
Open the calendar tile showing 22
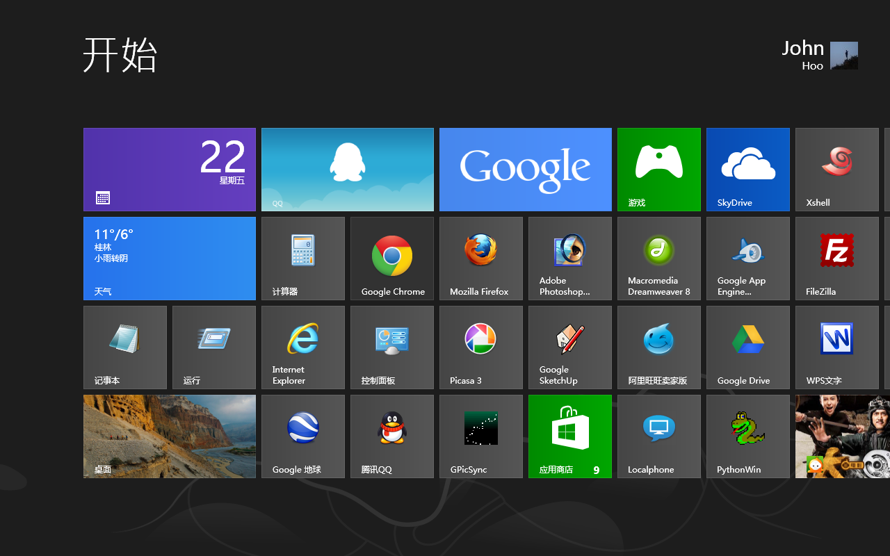[x=169, y=170]
